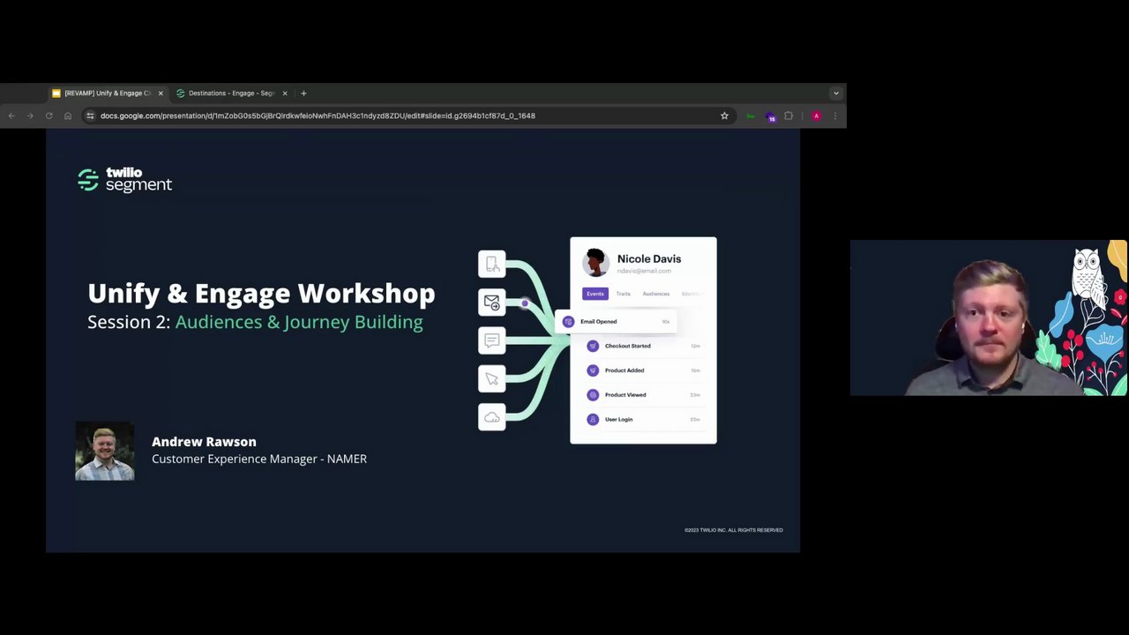Open the purple extension with badge 16
This screenshot has width=1129, height=635.
(770, 116)
